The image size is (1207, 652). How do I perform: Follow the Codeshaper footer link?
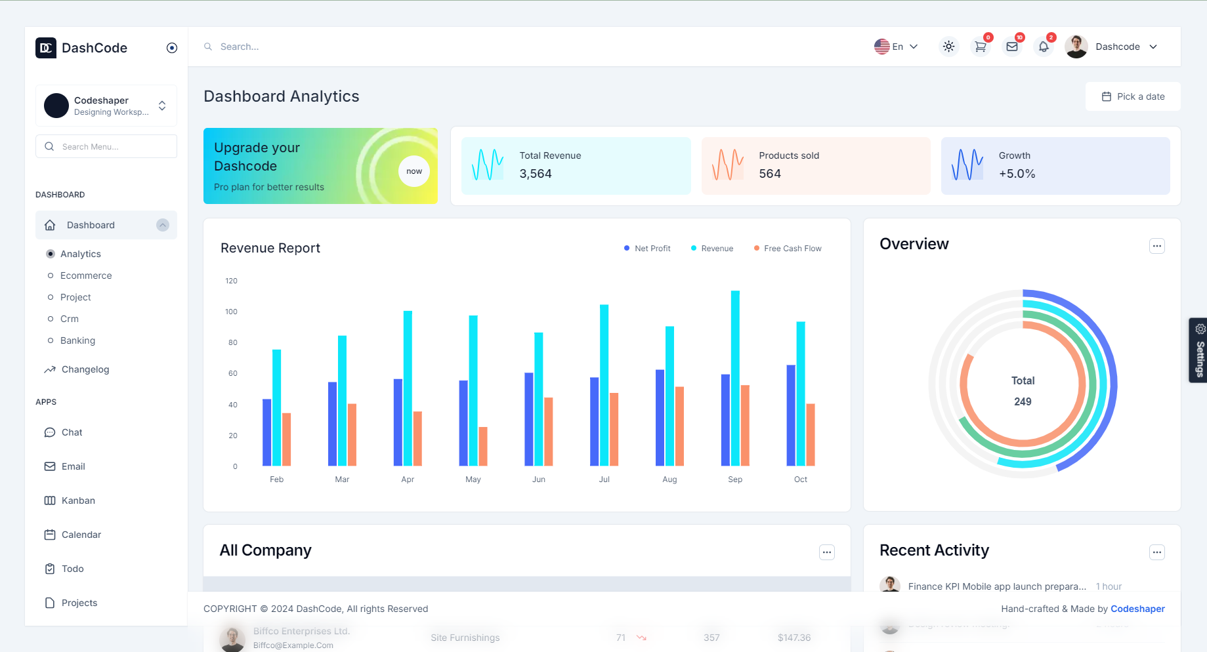[x=1137, y=609]
